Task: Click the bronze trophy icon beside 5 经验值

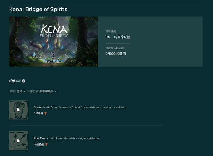Action: coord(46,113)
